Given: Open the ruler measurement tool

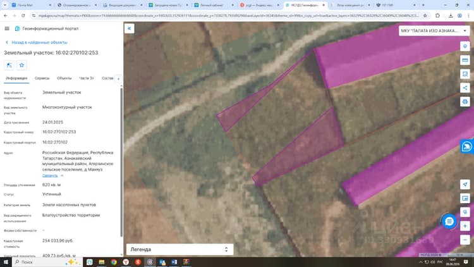Looking at the screenshot, I should pos(465,60).
